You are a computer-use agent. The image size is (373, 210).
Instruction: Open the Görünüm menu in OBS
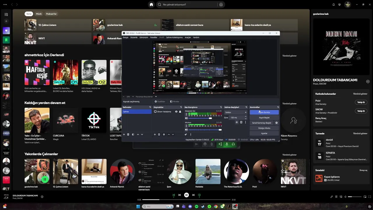pyautogui.click(x=144, y=37)
